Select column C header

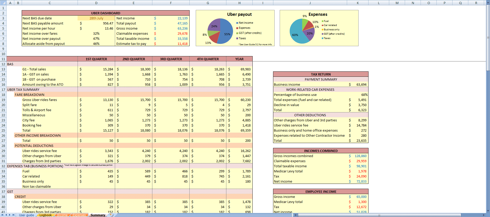click(x=50, y=3)
